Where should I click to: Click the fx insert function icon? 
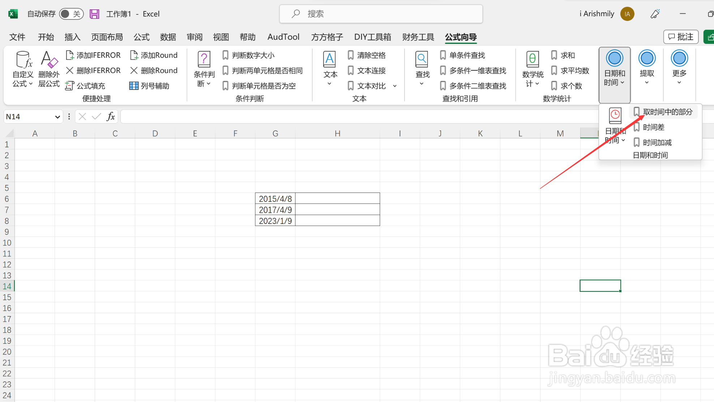[111, 116]
